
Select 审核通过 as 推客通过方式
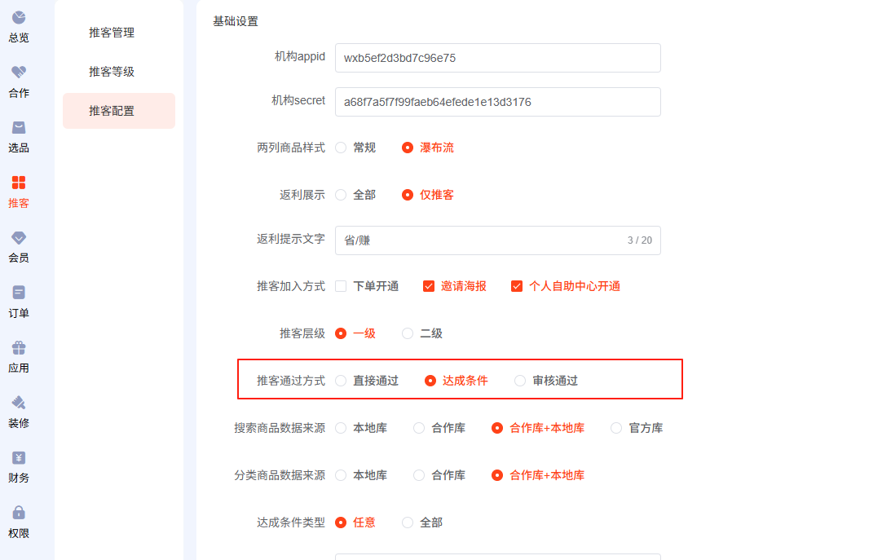[520, 381]
